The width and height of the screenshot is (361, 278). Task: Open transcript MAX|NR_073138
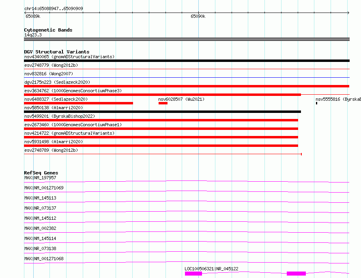[40, 248]
